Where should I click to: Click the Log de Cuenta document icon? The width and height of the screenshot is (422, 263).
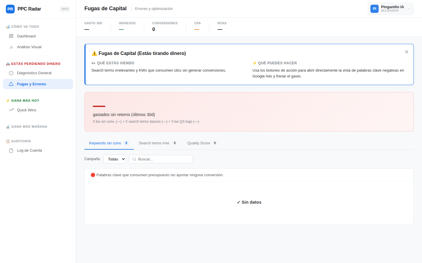point(11,150)
